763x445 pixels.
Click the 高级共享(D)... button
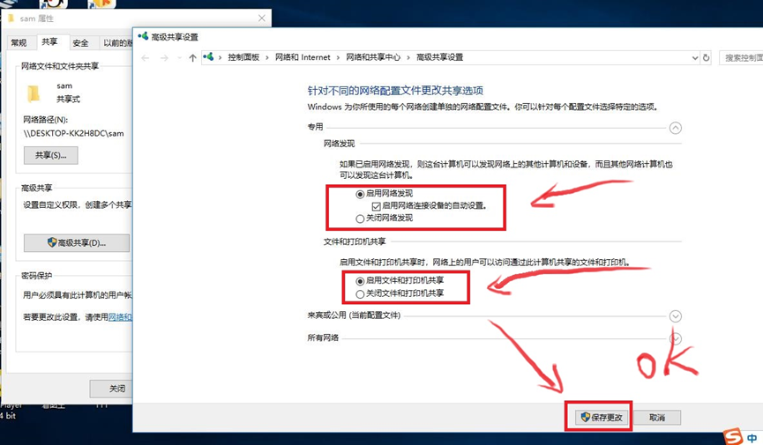coord(77,242)
